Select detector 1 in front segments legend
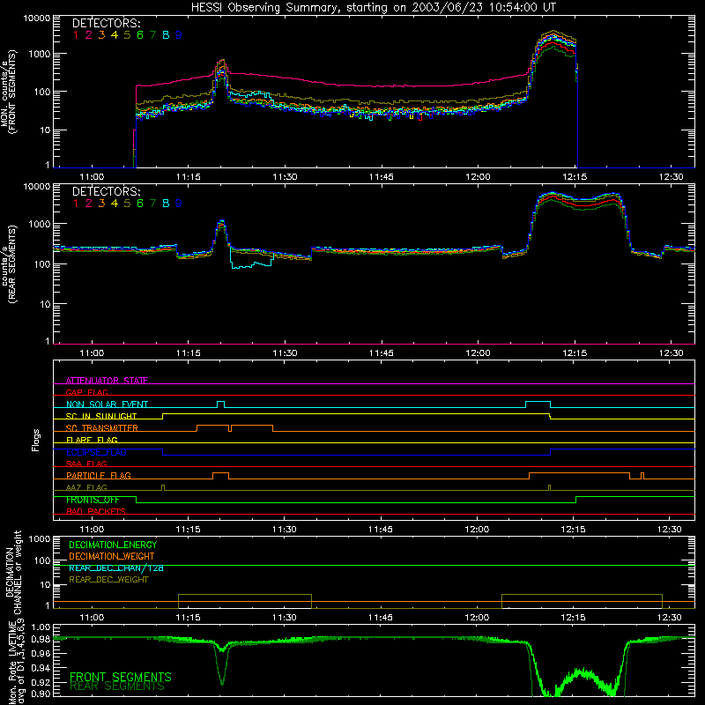705x705 pixels. [x=76, y=35]
